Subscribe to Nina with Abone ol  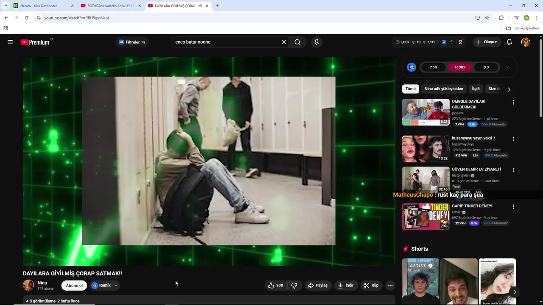[74, 286]
